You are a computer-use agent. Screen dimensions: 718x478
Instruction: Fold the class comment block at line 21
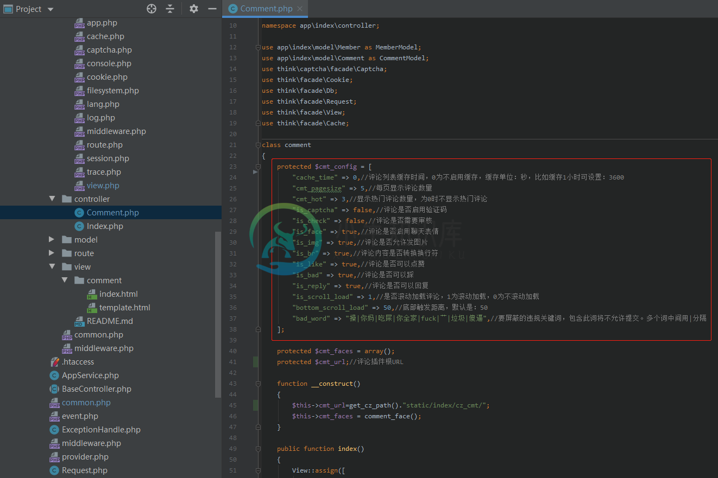257,145
